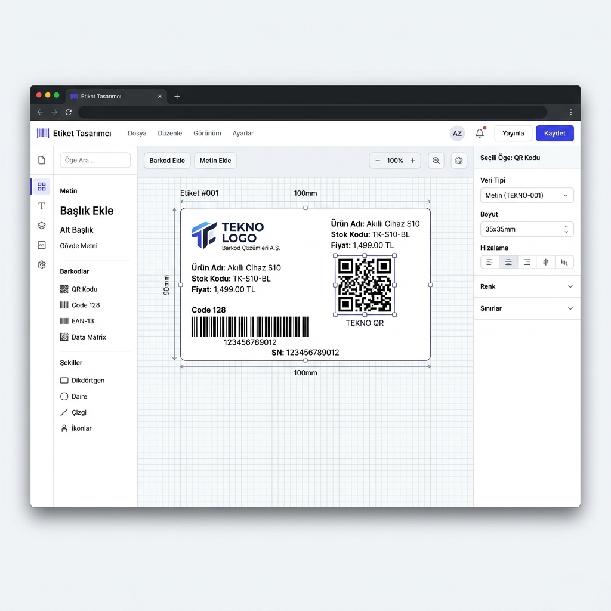Click the Metin Ekle button
This screenshot has height=611, width=611.
click(x=215, y=161)
